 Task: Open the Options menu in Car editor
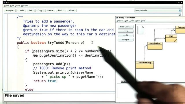point(25,5)
